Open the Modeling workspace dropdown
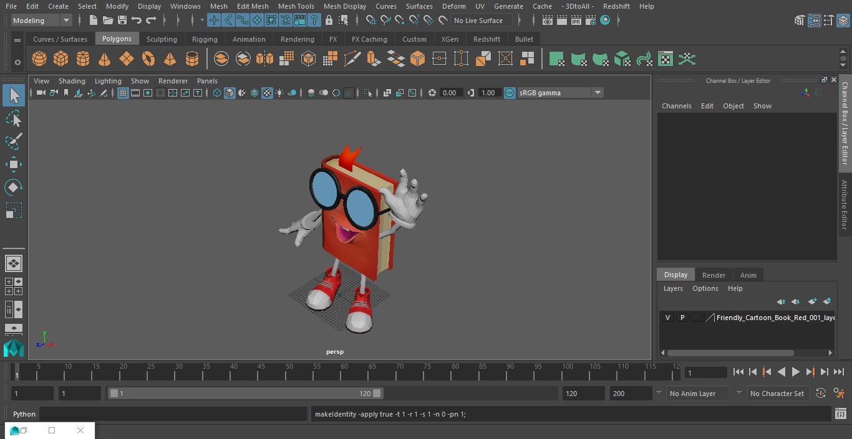This screenshot has width=852, height=439. tap(42, 21)
